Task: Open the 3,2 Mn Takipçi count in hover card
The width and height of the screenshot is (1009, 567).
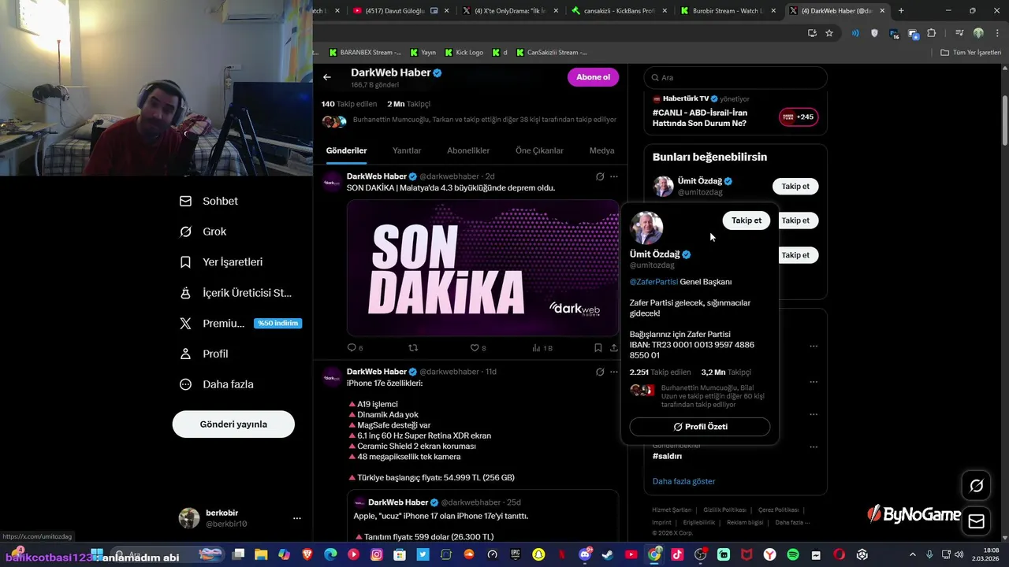Action: tap(726, 372)
